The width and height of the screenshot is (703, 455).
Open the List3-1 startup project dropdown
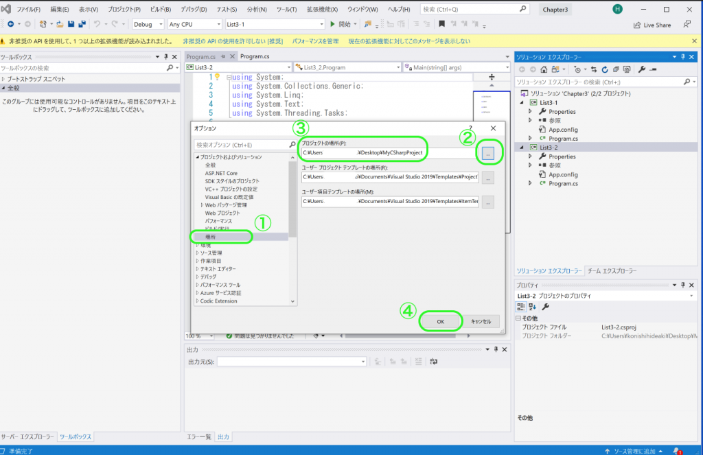[x=275, y=24]
